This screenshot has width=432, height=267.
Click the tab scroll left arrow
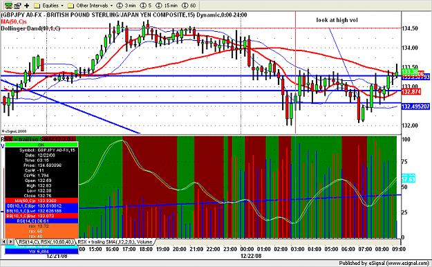click(4, 242)
